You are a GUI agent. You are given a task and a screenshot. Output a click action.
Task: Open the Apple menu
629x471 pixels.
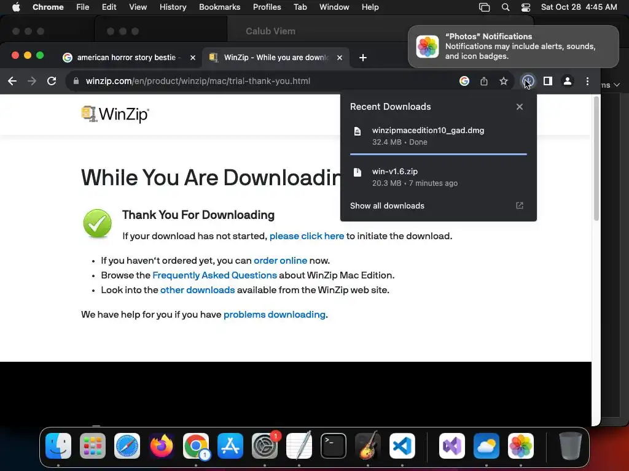(x=16, y=7)
